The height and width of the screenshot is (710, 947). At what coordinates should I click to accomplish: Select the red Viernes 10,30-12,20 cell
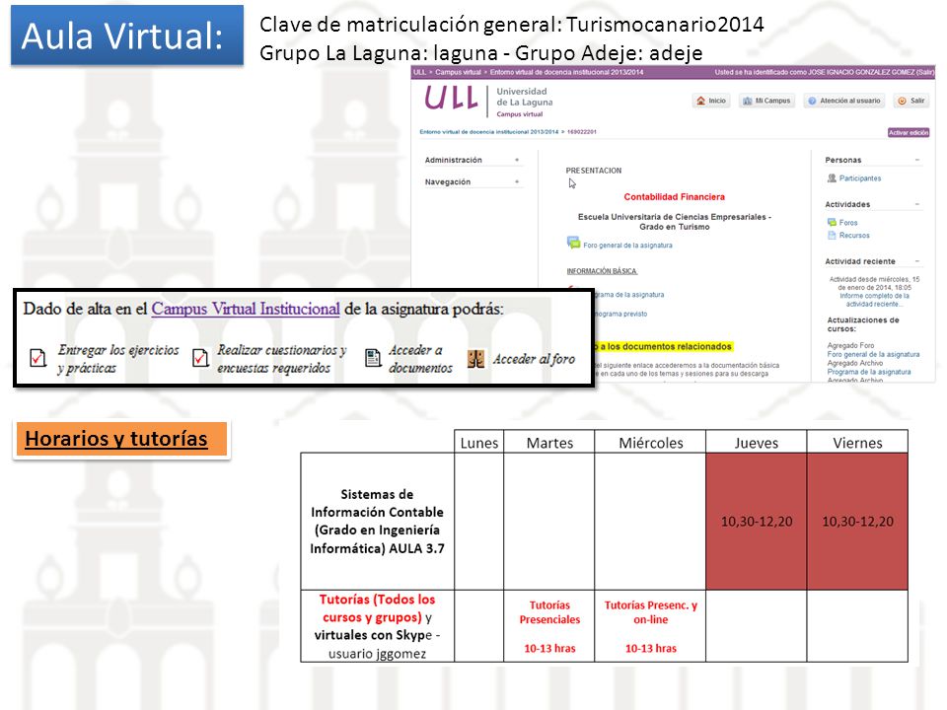pyautogui.click(x=857, y=521)
